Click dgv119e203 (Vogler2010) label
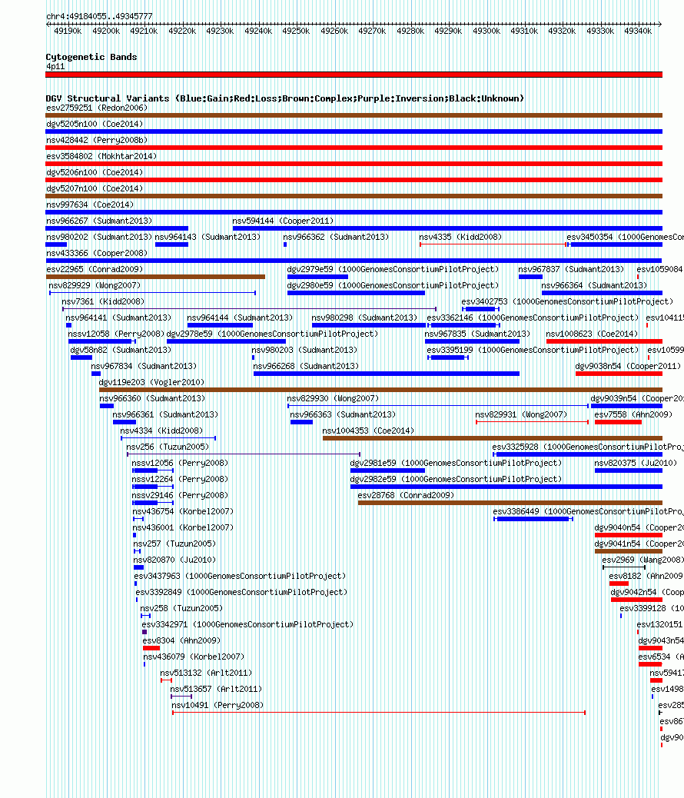Image resolution: width=684 pixels, height=798 pixels. click(151, 383)
